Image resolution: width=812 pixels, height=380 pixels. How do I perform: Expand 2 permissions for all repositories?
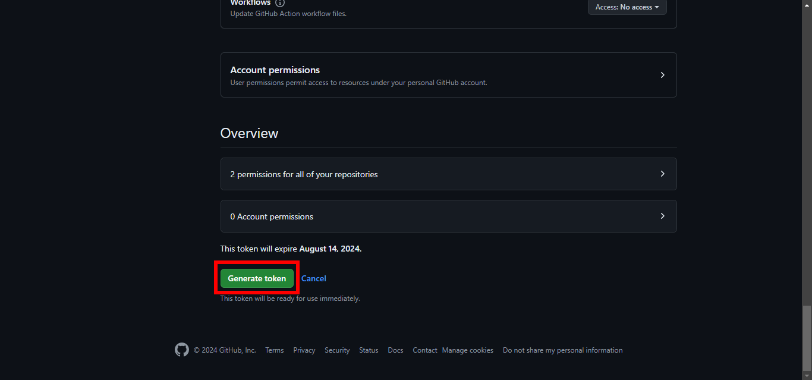pos(448,174)
